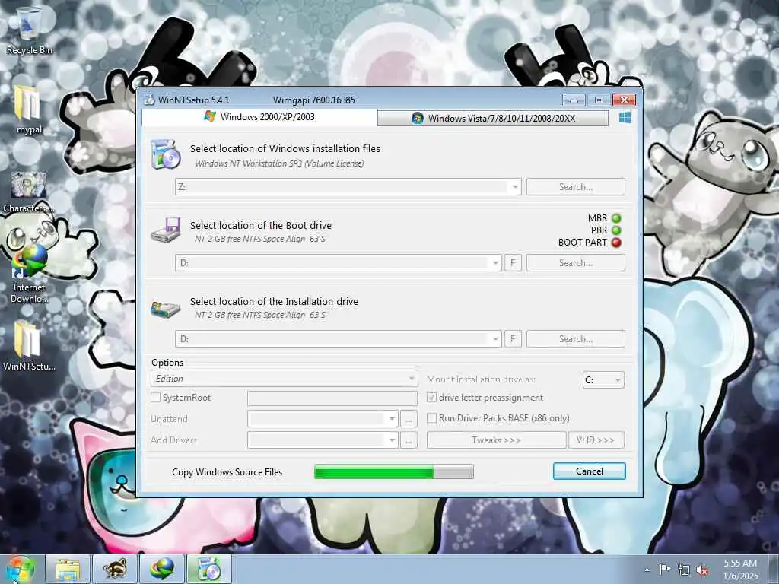Expand the Boot drive D: dropdown

(x=494, y=262)
